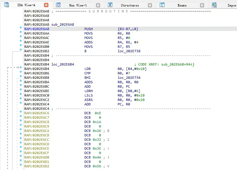This screenshot has width=237, height=170.
Task: Follow loc_202E734 operand of BHI instruction
Action: (129, 78)
